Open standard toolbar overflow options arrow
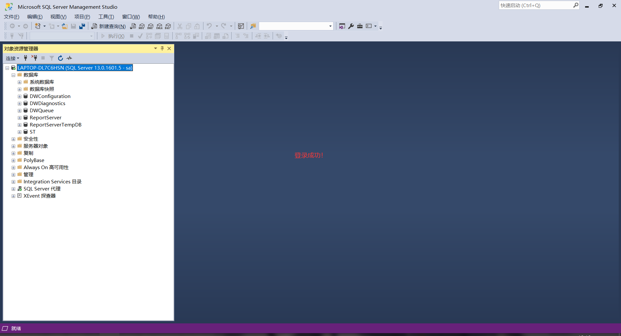 381,28
